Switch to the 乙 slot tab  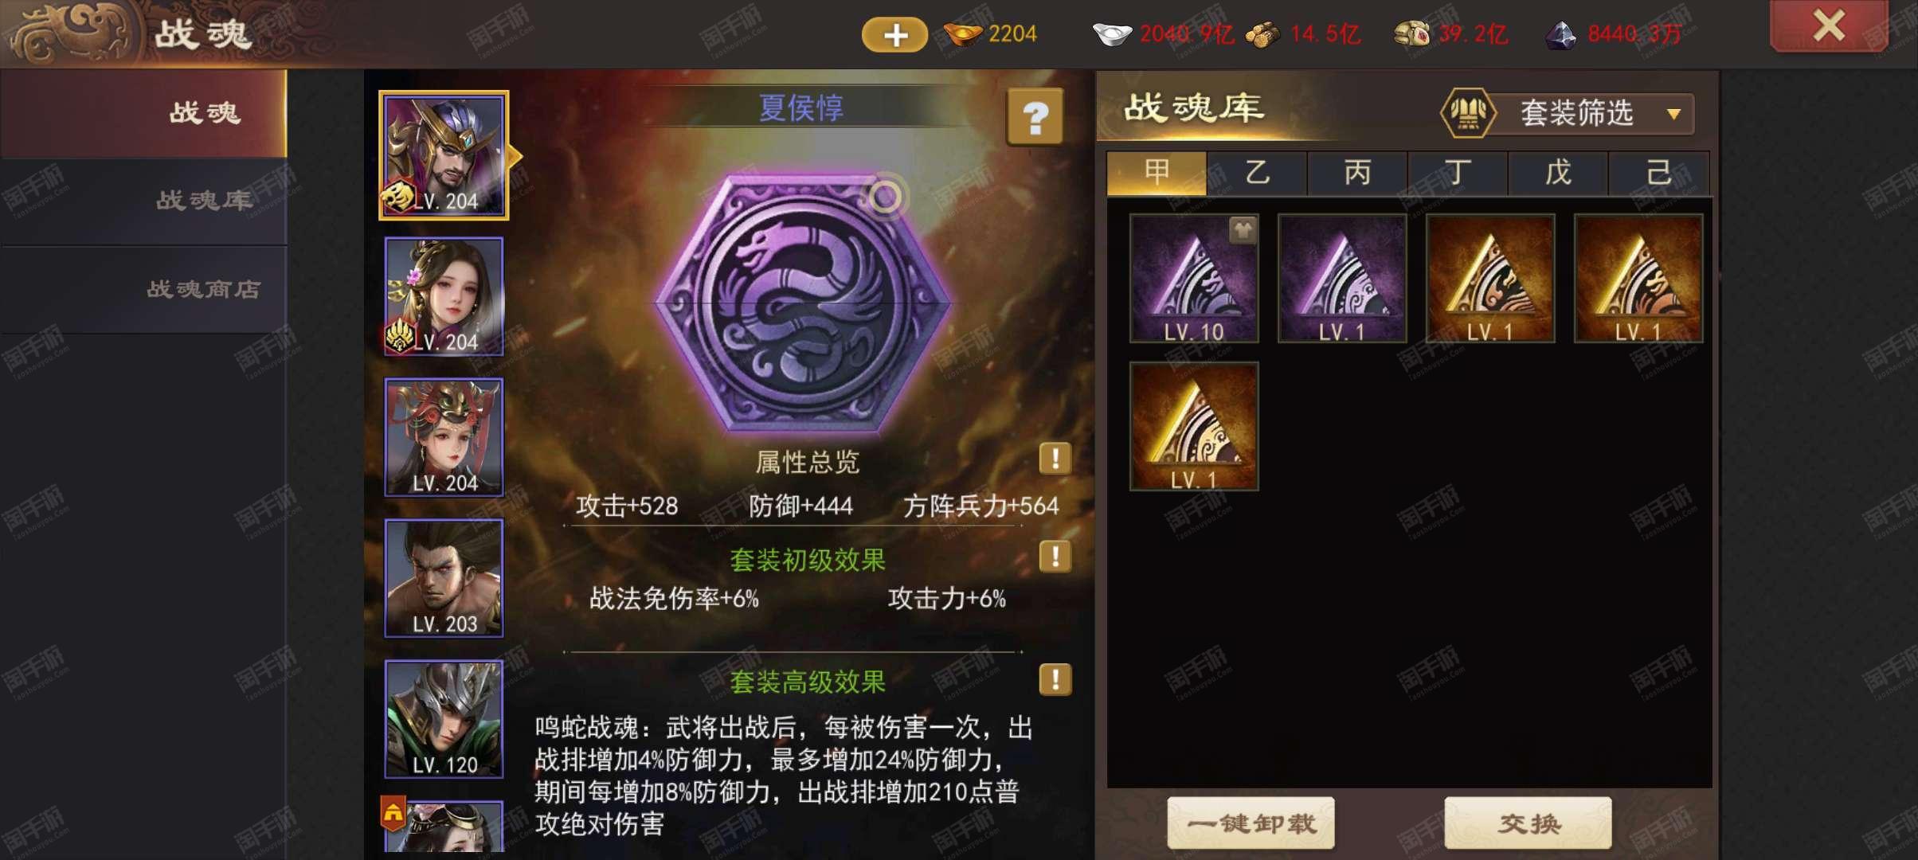click(x=1257, y=173)
